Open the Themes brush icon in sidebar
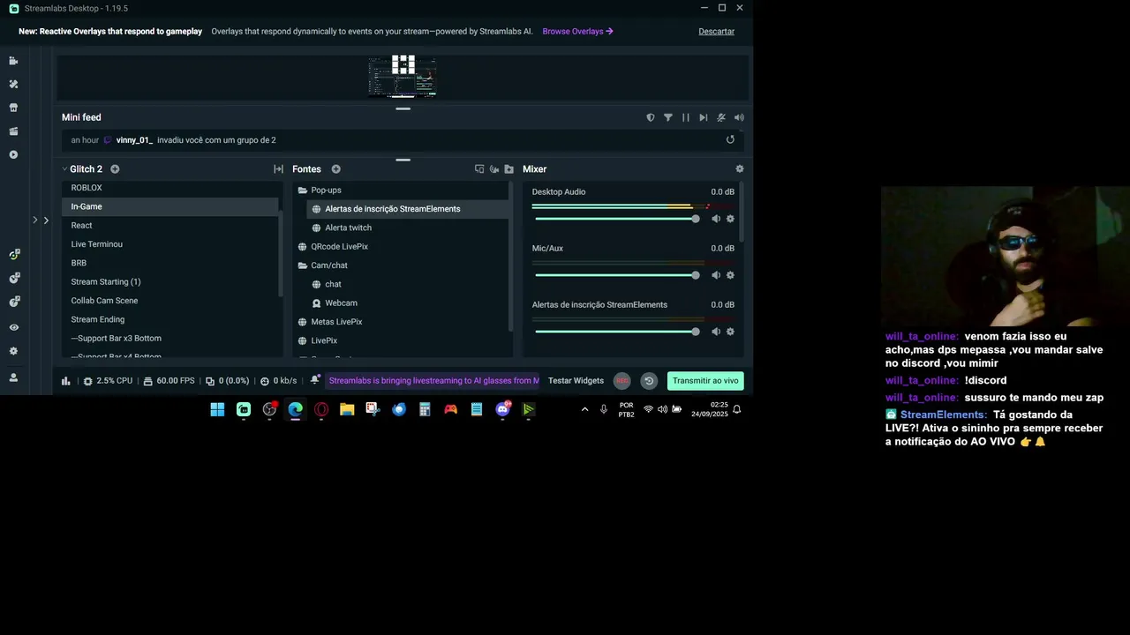This screenshot has height=635, width=1130. 13,85
